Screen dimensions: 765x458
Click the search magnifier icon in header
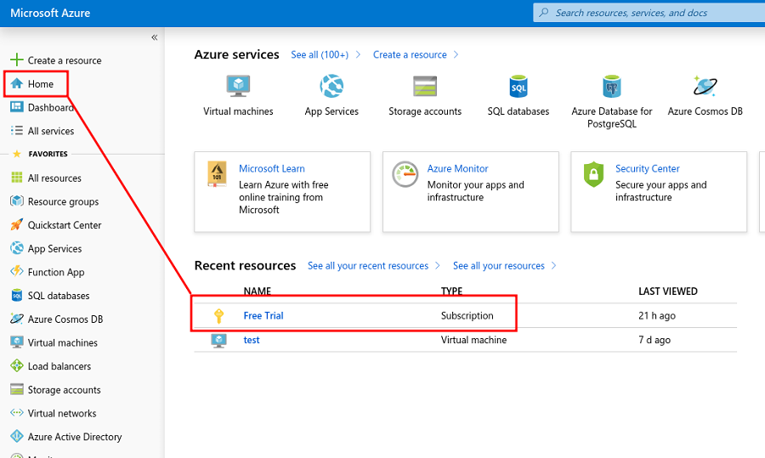pyautogui.click(x=543, y=13)
